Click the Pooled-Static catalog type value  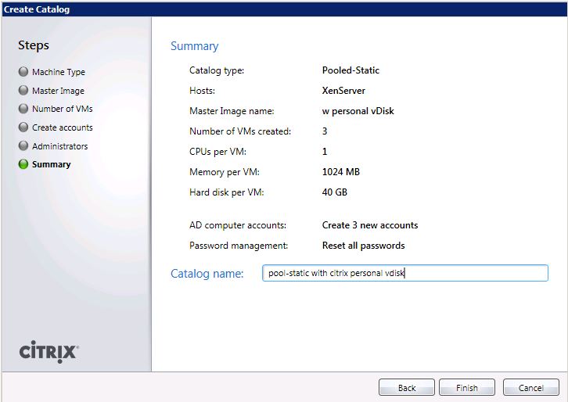(351, 70)
